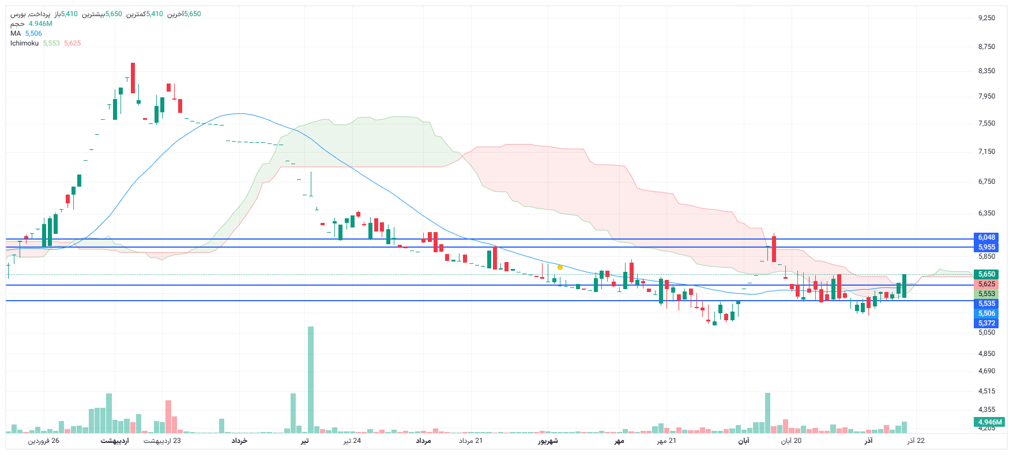Select the green 5,650 last price label

point(986,274)
